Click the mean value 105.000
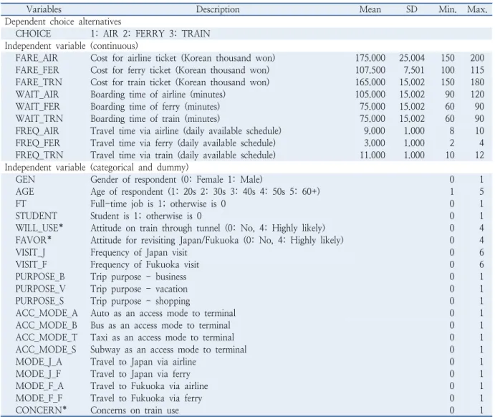This screenshot has width=495, height=417. click(370, 95)
